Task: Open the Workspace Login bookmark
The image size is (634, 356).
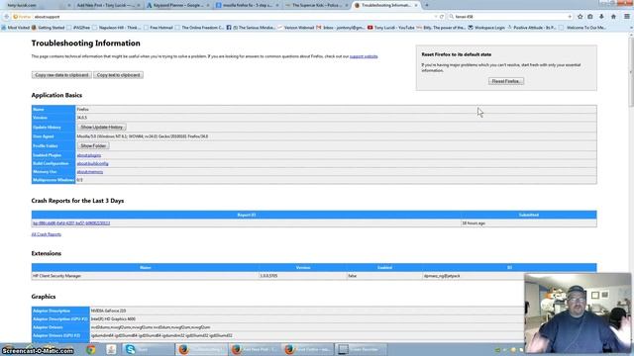Action: [486, 28]
